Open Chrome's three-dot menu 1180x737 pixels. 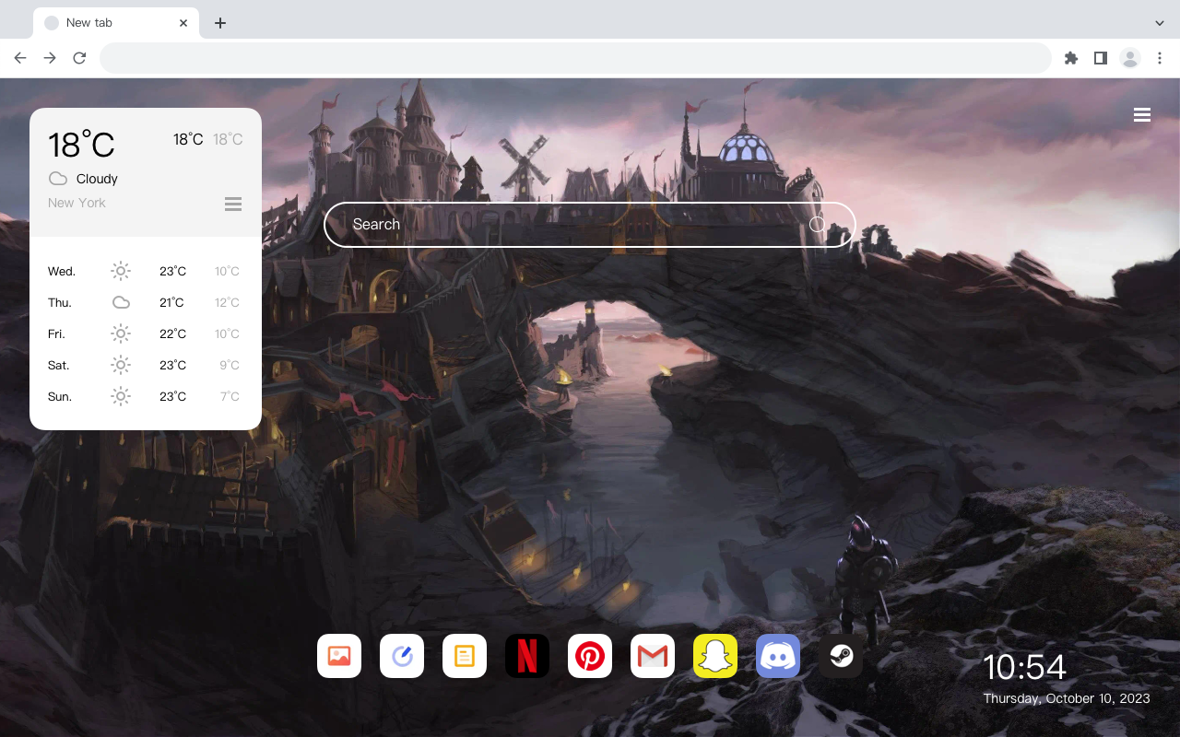coord(1159,58)
